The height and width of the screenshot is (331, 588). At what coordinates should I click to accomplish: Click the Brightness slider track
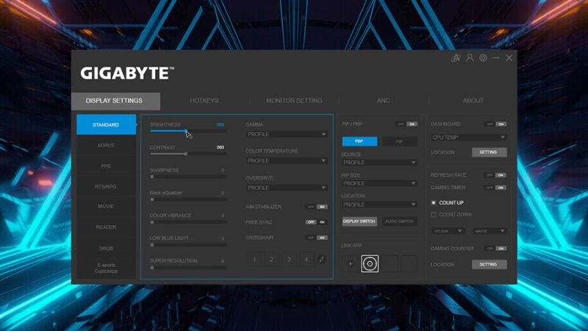click(188, 131)
